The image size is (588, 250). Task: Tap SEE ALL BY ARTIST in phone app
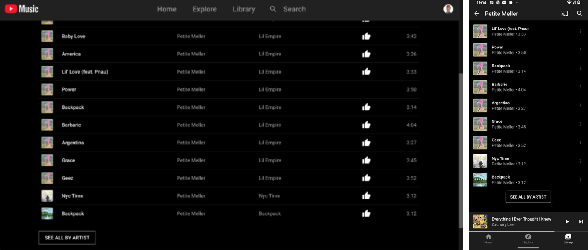[x=528, y=197]
